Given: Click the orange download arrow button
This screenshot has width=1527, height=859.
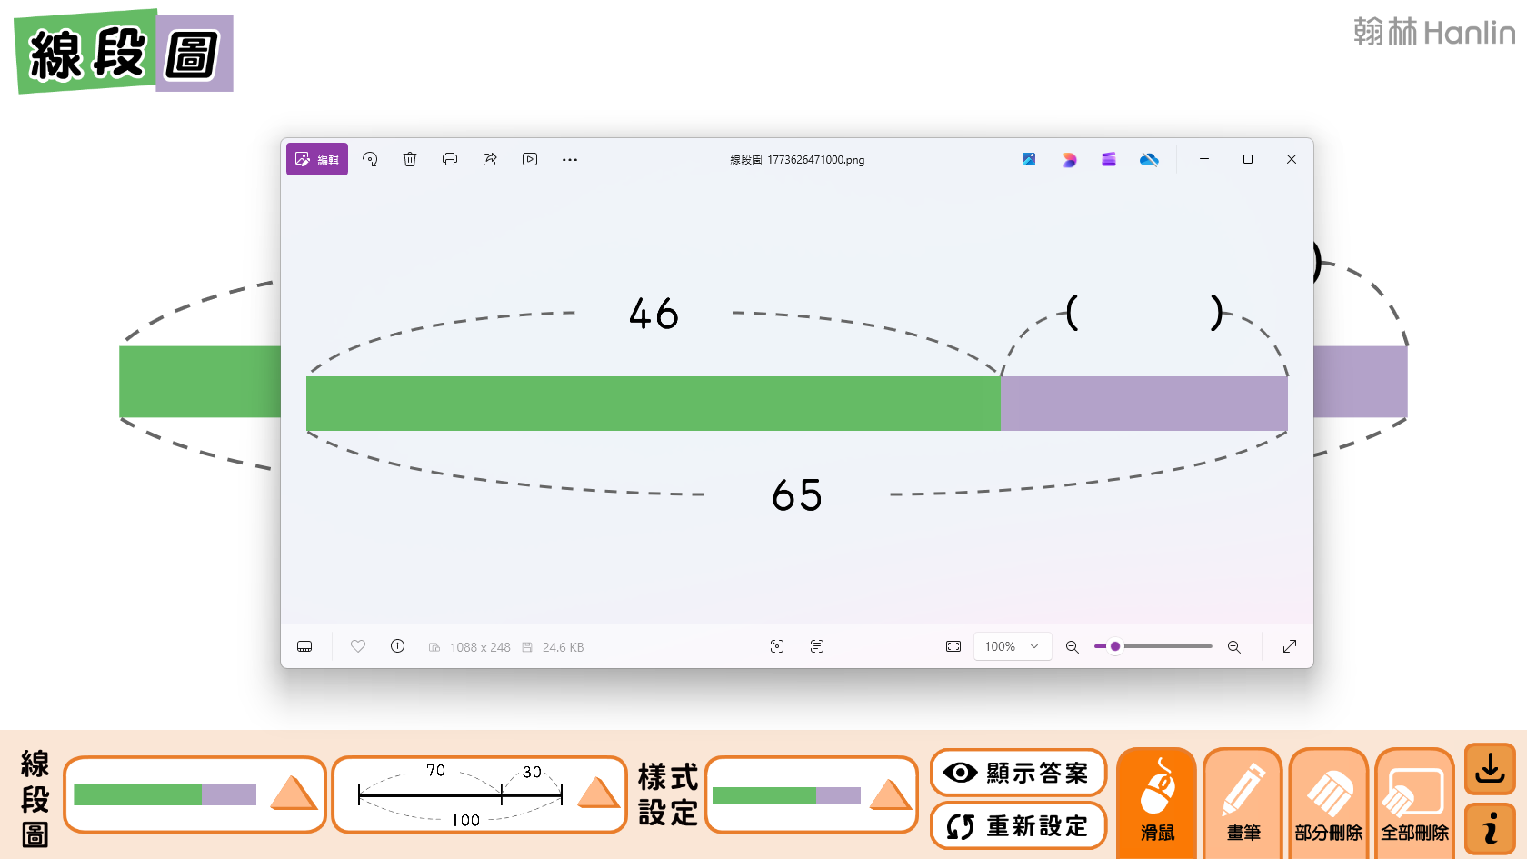Looking at the screenshot, I should [x=1489, y=769].
